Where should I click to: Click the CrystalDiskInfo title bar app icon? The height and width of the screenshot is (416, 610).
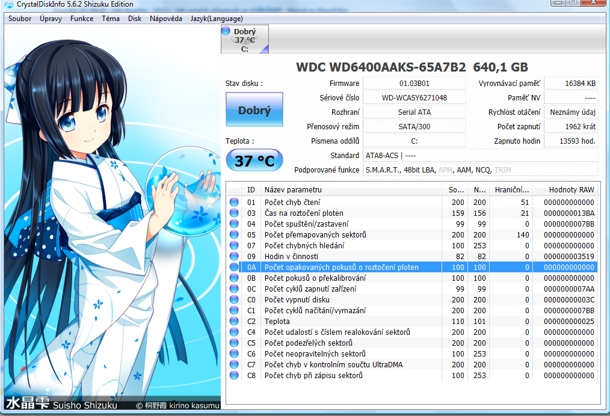pos(8,4)
